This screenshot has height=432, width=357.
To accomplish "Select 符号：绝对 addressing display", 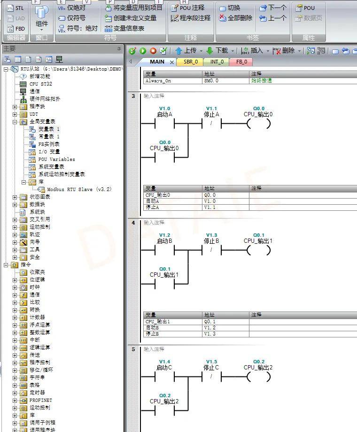I will click(78, 28).
